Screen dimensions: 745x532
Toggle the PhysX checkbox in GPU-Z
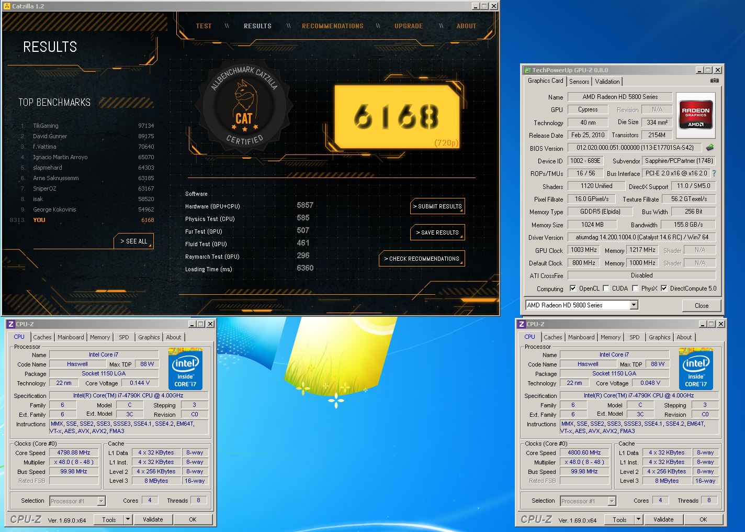click(x=635, y=289)
